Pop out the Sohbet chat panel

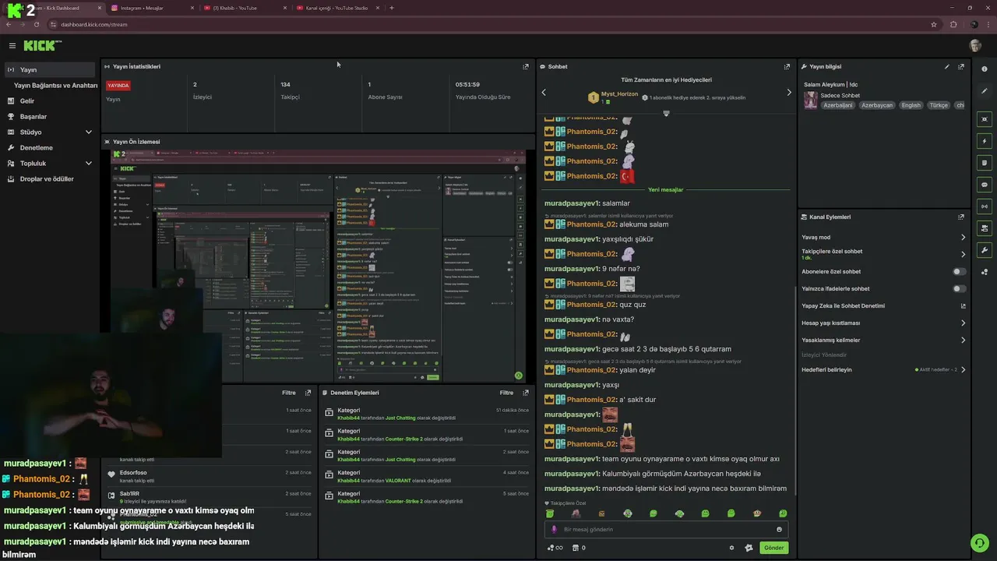(x=787, y=66)
